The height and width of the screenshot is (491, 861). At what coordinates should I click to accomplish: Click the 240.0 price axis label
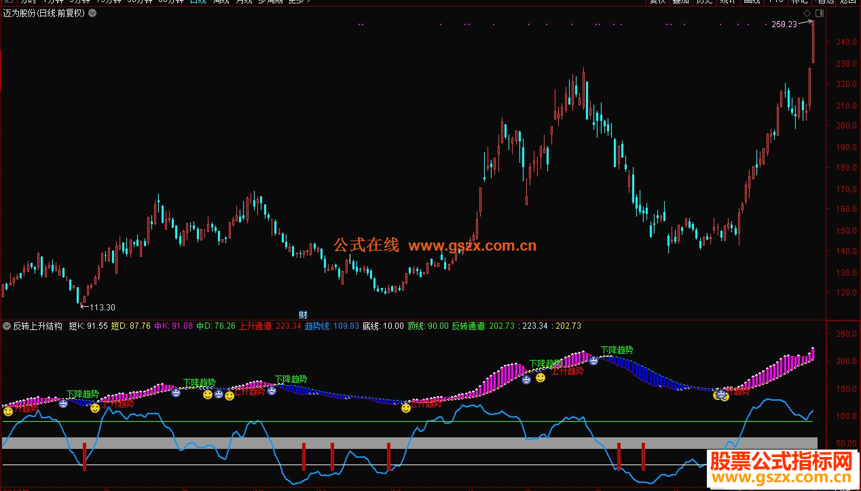pyautogui.click(x=845, y=42)
